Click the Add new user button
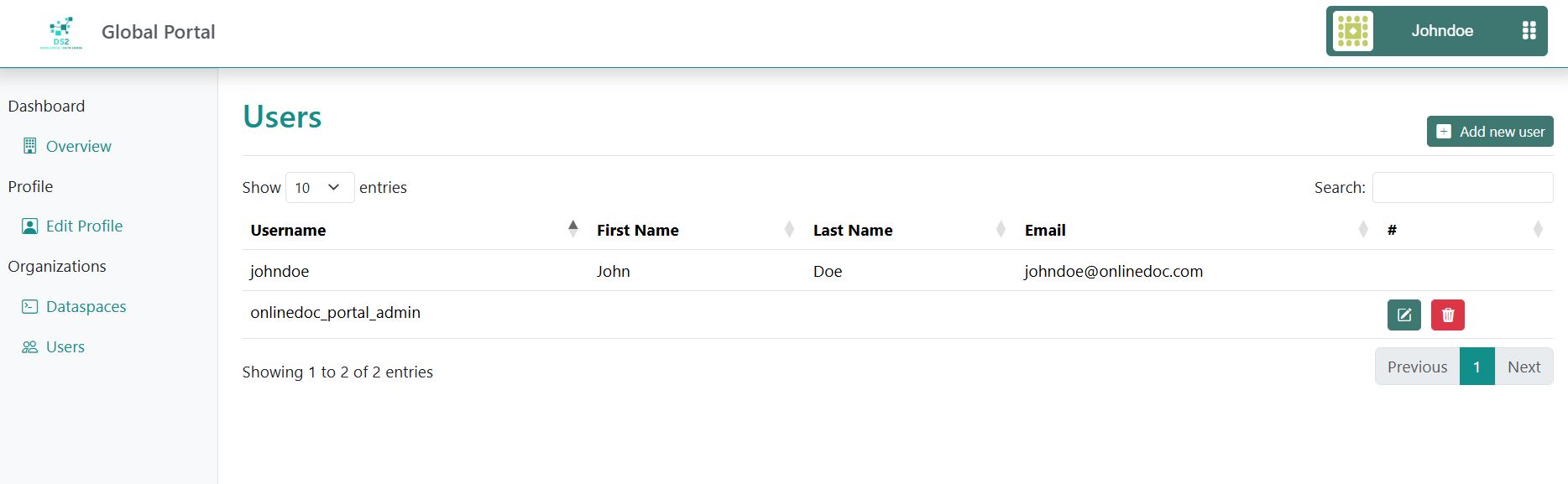The height and width of the screenshot is (484, 1568). coord(1489,131)
